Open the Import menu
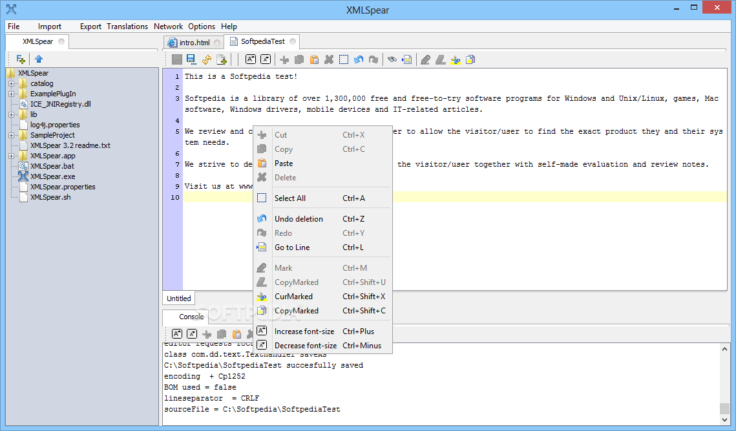The width and height of the screenshot is (736, 431). 49,26
